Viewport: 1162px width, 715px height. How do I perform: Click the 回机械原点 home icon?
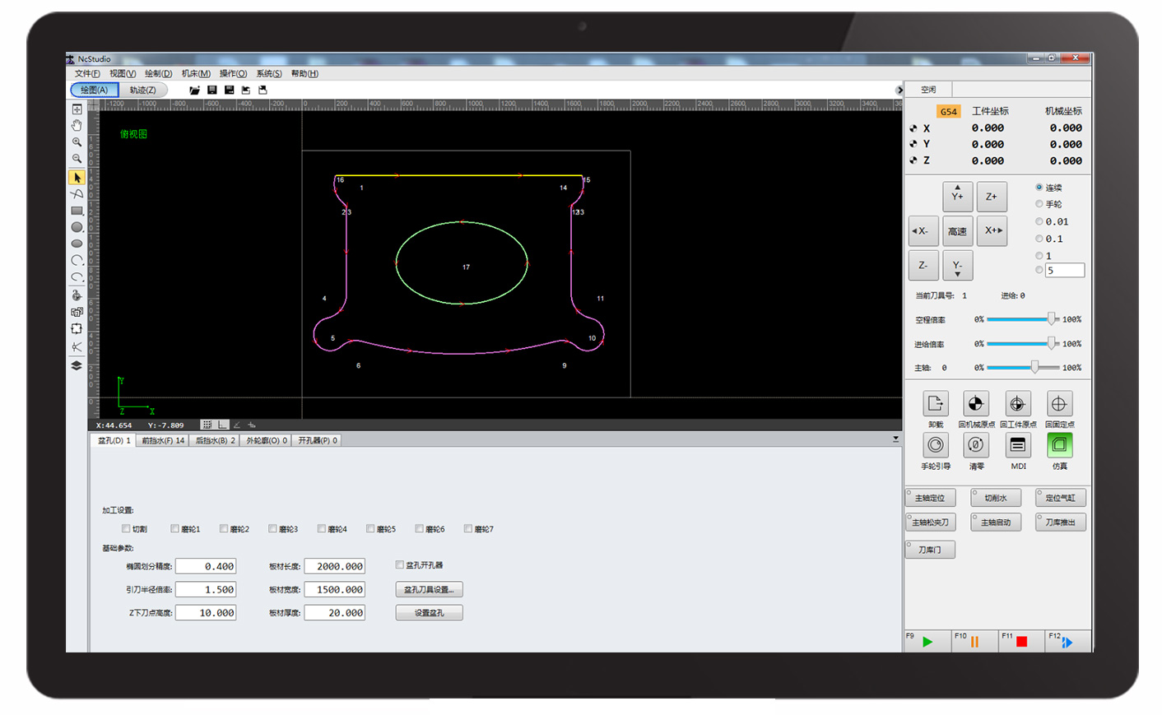tap(975, 404)
